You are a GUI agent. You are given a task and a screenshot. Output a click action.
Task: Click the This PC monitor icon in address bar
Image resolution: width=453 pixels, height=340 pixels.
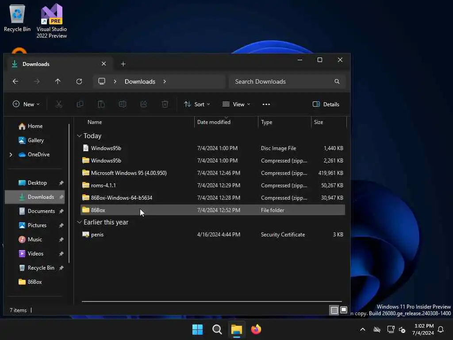pos(102,81)
